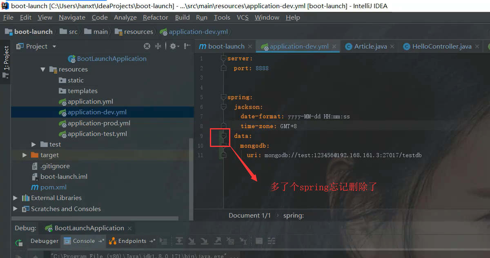490x258 pixels.
Task: Click the locate/scroll-from-source target icon
Action: pos(147,46)
